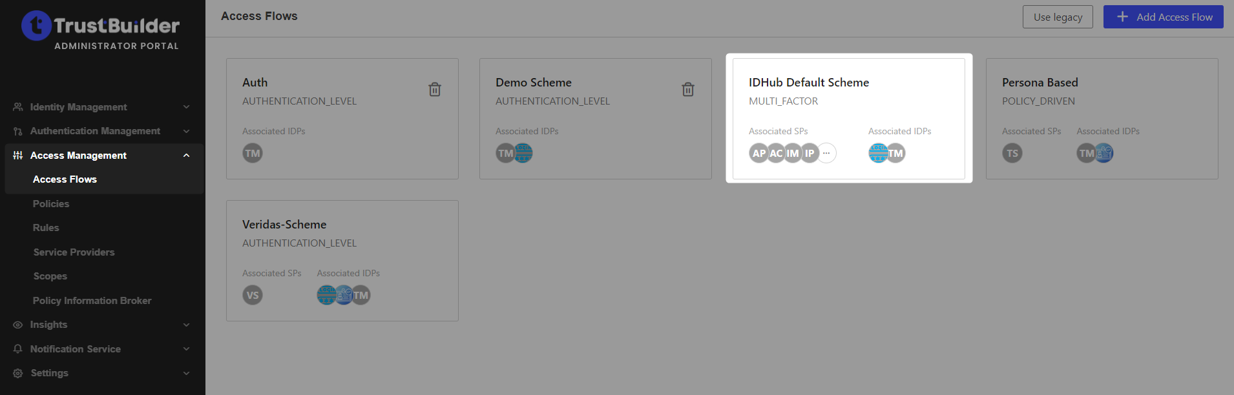Image resolution: width=1234 pixels, height=395 pixels.
Task: Show more SPs via ellipsis badge
Action: [826, 154]
